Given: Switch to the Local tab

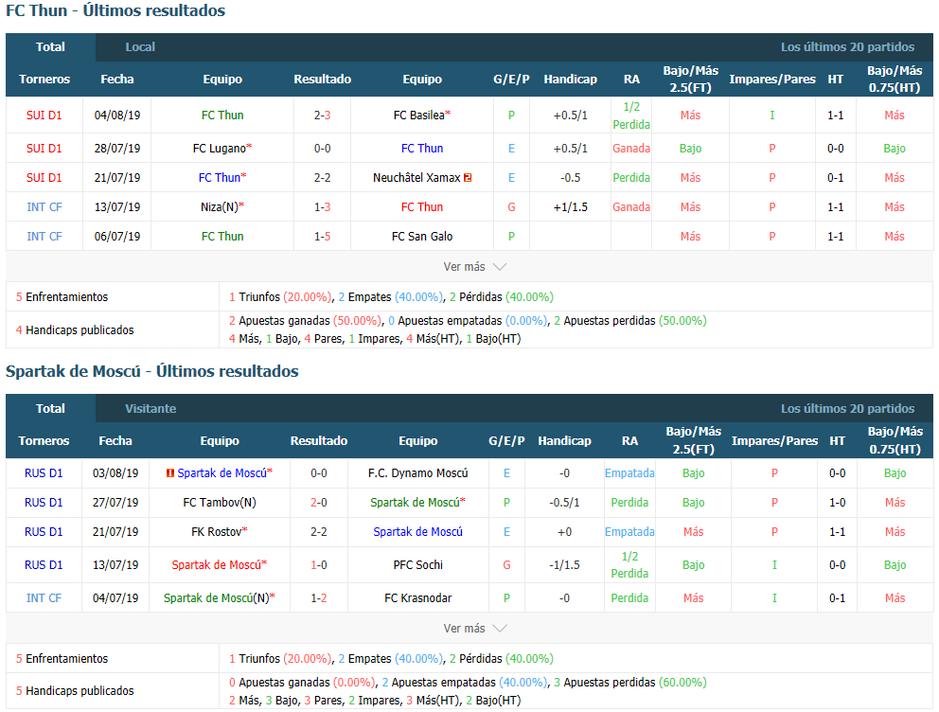Looking at the screenshot, I should [140, 46].
